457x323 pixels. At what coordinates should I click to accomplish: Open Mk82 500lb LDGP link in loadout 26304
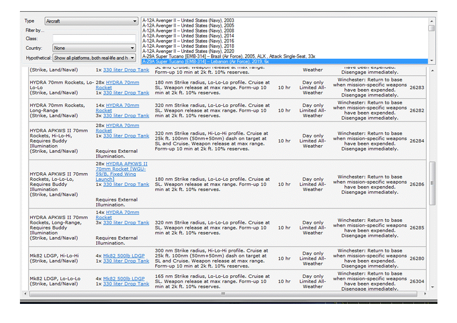coord(124,279)
